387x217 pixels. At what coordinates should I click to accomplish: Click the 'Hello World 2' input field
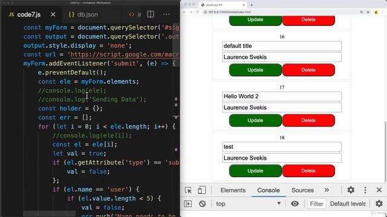[282, 96]
